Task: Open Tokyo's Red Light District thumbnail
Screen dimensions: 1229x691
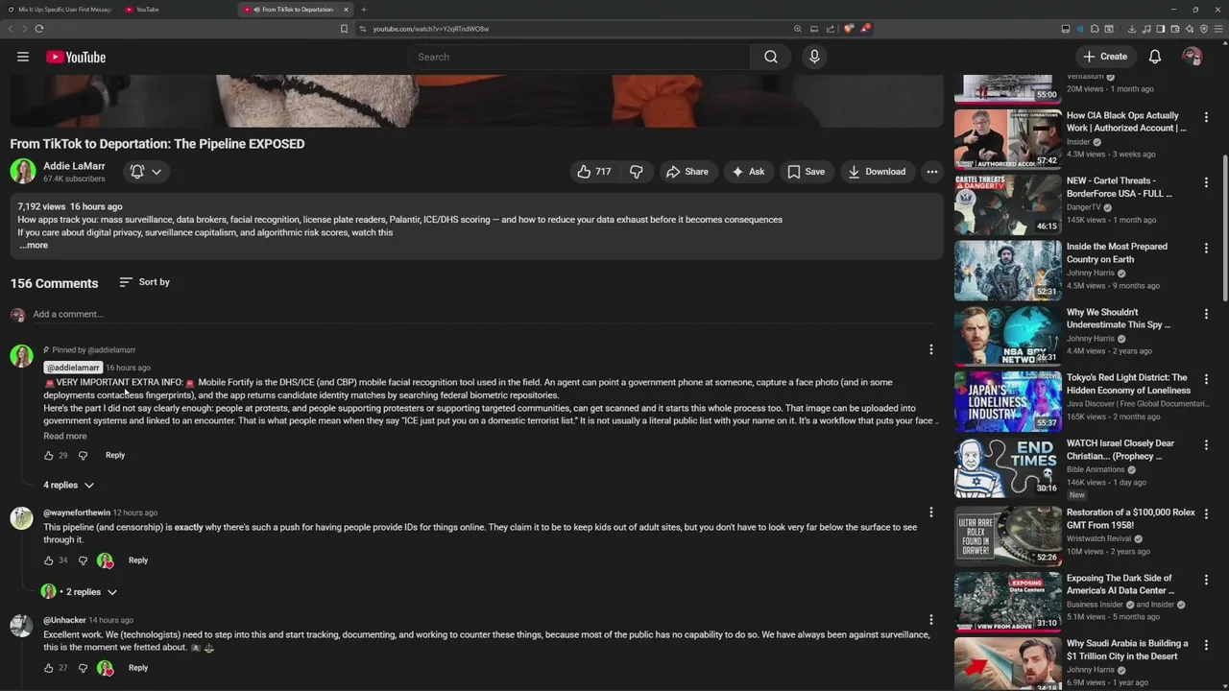Action: 1007,401
